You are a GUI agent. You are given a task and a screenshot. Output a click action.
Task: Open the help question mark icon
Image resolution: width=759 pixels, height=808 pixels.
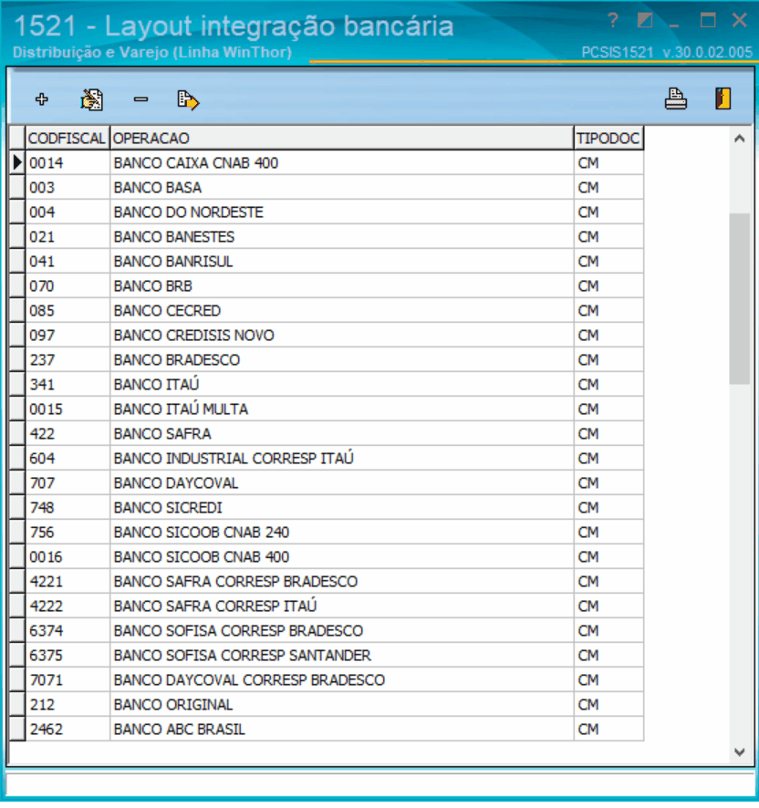pyautogui.click(x=612, y=21)
